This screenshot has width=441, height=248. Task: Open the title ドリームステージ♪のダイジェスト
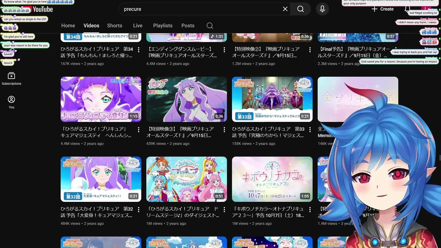click(183, 212)
